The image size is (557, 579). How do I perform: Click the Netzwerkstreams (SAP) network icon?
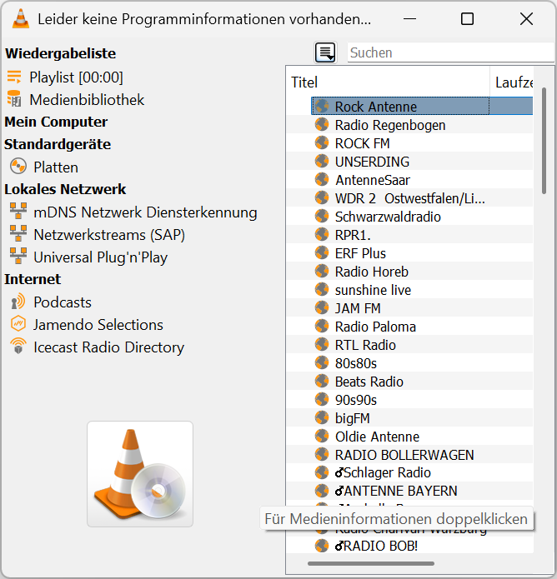pyautogui.click(x=18, y=234)
